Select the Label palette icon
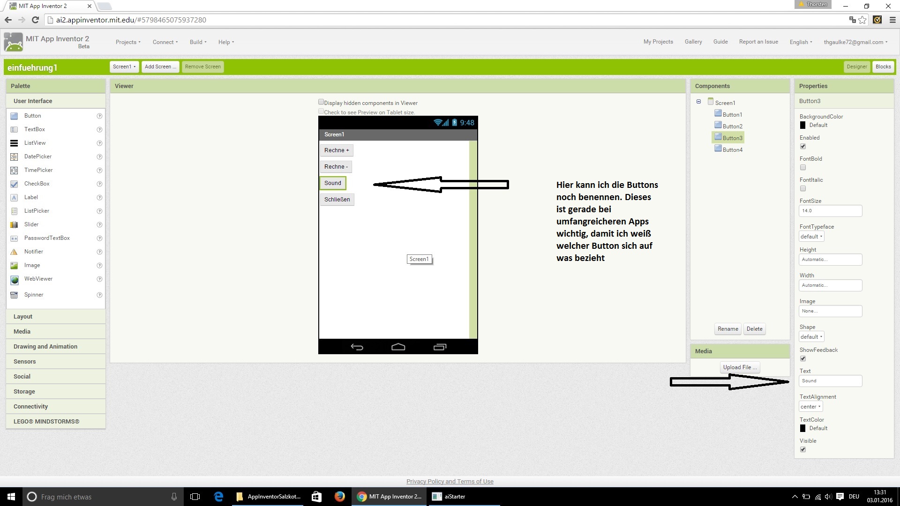Image resolution: width=900 pixels, height=506 pixels. click(14, 197)
